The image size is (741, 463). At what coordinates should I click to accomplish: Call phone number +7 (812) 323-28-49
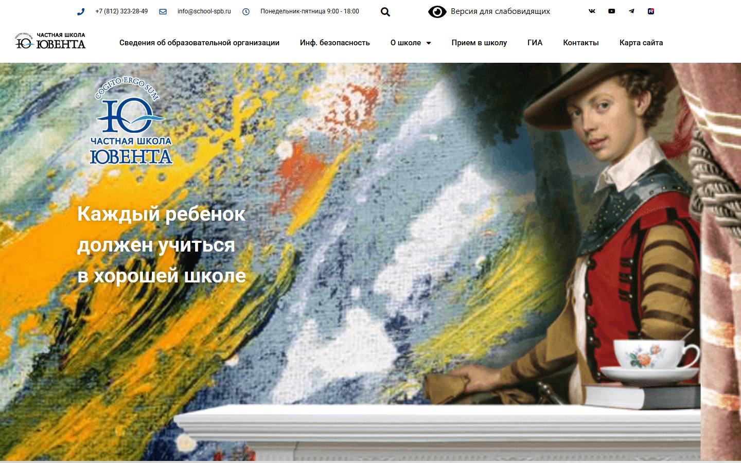coord(121,11)
